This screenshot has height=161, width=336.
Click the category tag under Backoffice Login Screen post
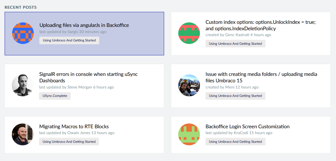tap(235, 142)
